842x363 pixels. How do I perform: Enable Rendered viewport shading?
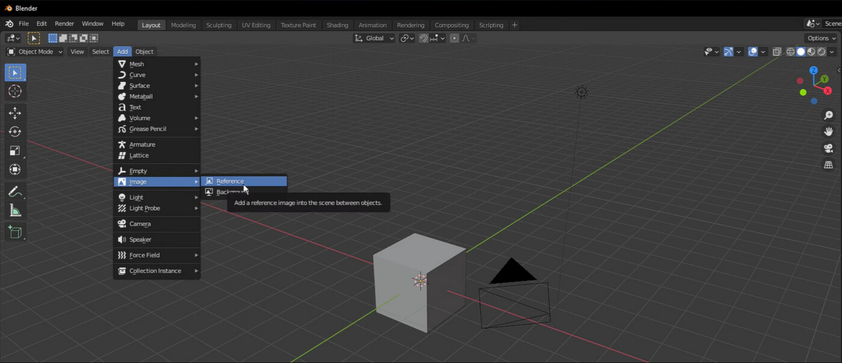click(820, 52)
